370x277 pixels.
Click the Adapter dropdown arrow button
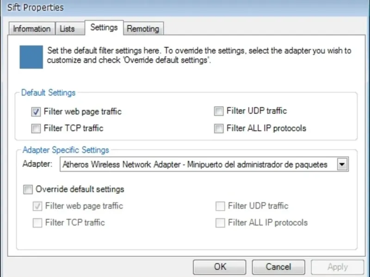coord(342,164)
